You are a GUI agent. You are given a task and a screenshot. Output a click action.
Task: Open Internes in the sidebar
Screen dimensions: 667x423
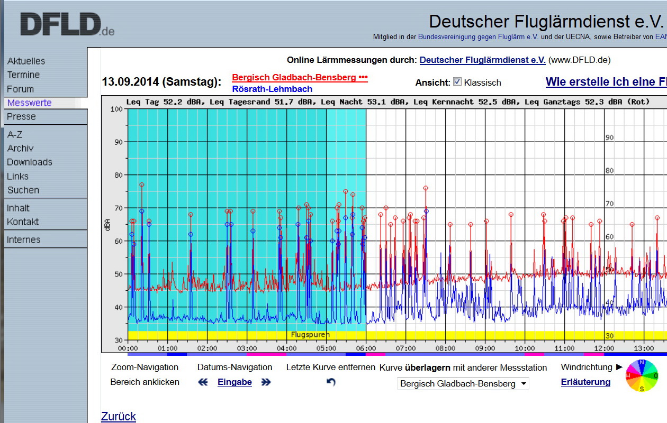point(23,240)
